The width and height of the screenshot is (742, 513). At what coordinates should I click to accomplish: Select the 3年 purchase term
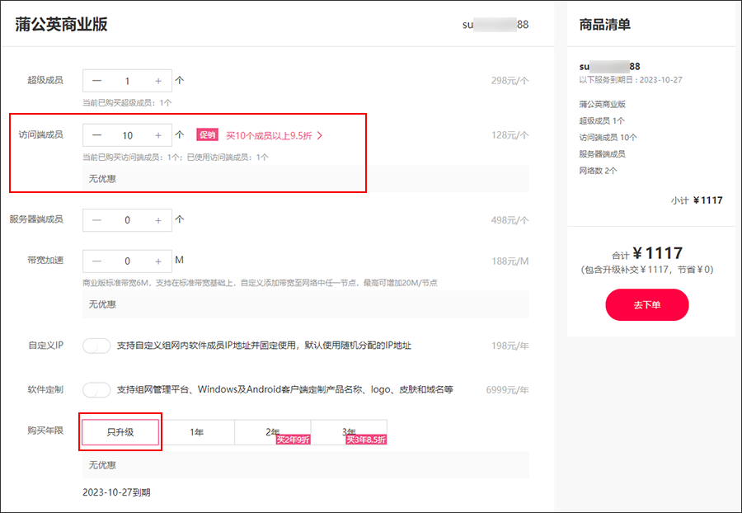pos(349,432)
